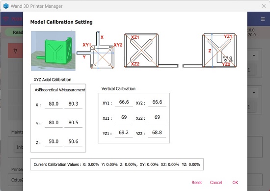The image size is (270, 191).
Task: Edit the XY1 vertical calibration field
Action: [124, 102]
